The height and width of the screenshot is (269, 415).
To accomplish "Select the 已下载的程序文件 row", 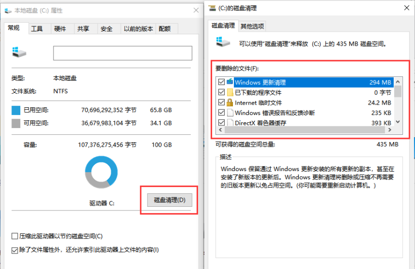I will click(305, 92).
